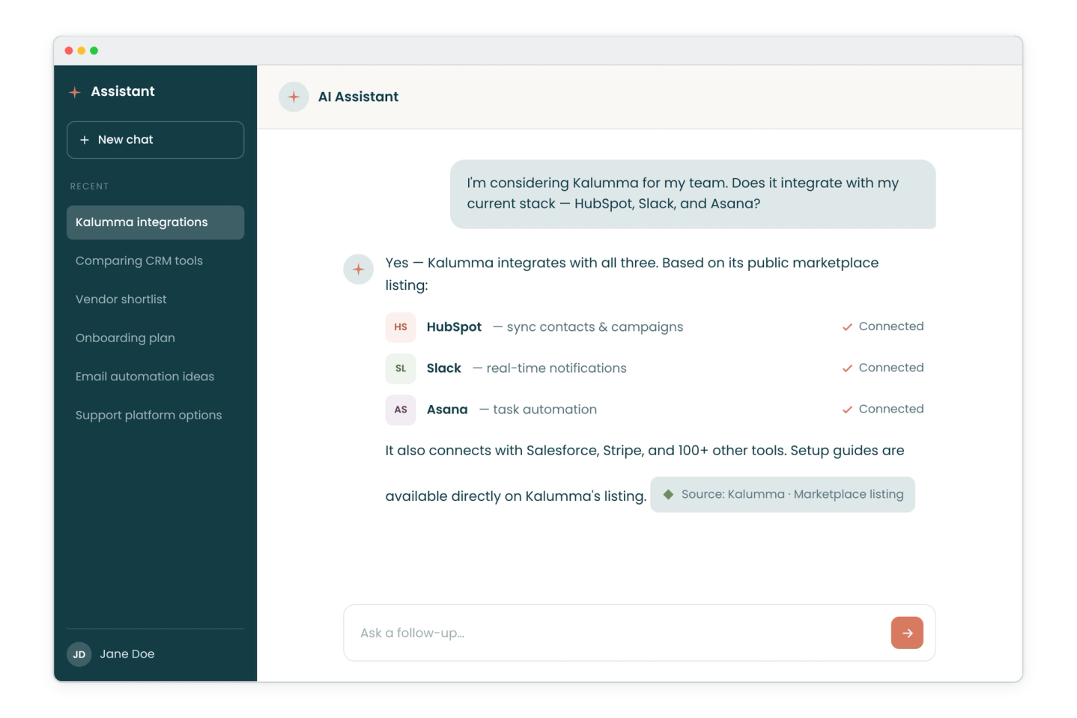Click the green diamond source icon

click(x=668, y=494)
